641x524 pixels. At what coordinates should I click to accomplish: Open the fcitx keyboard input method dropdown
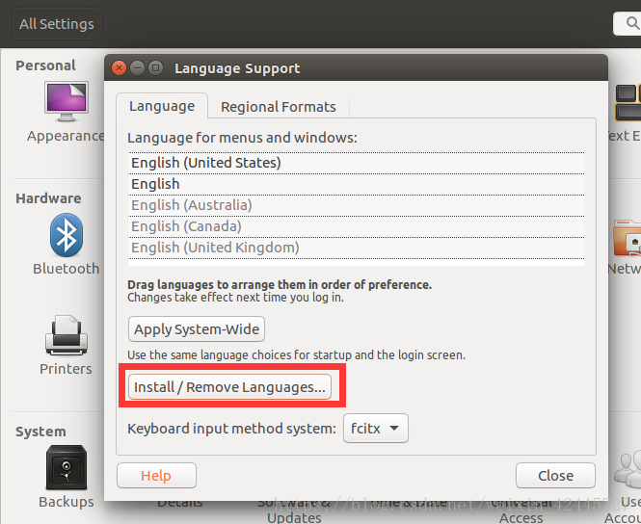click(376, 429)
